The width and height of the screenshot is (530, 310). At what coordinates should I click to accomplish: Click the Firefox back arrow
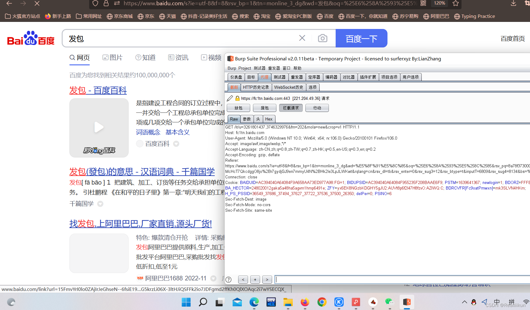(x=9, y=3)
